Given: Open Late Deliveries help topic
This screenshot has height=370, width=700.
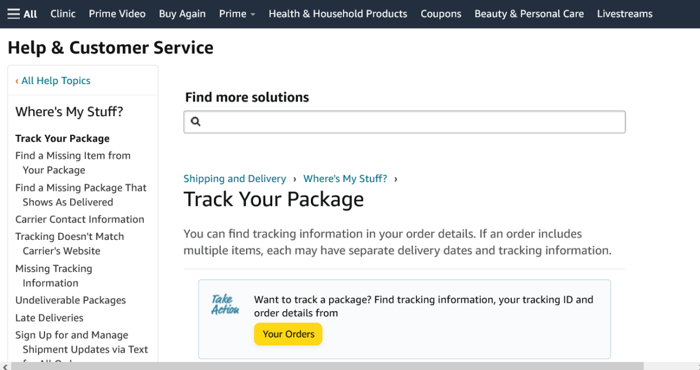Looking at the screenshot, I should tap(49, 318).
